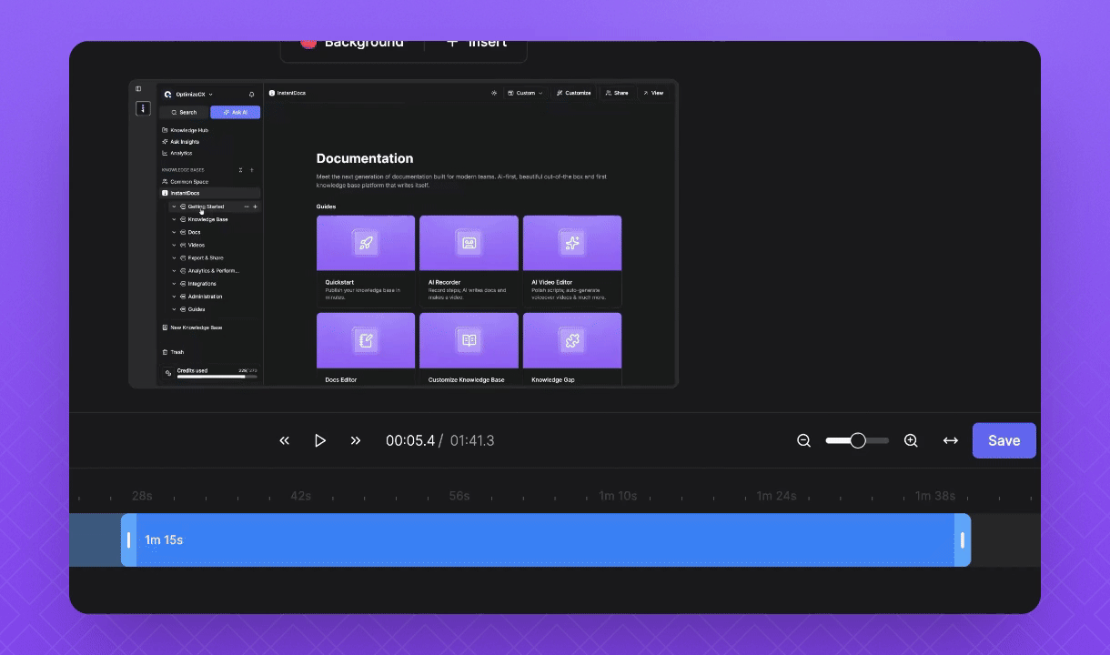Zoom out the timeline with minus magnifier

(x=803, y=440)
